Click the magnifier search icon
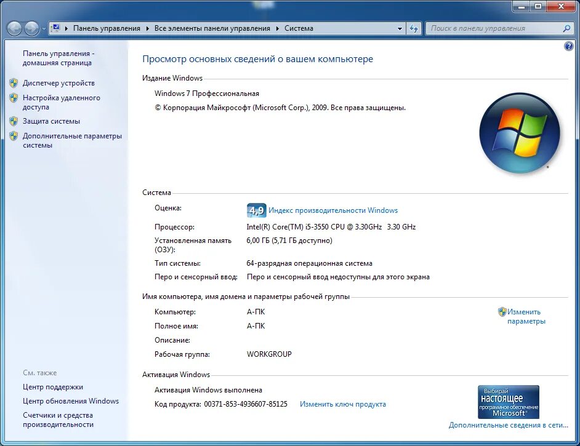Screen dimensions: 580x446 [x=566, y=28]
